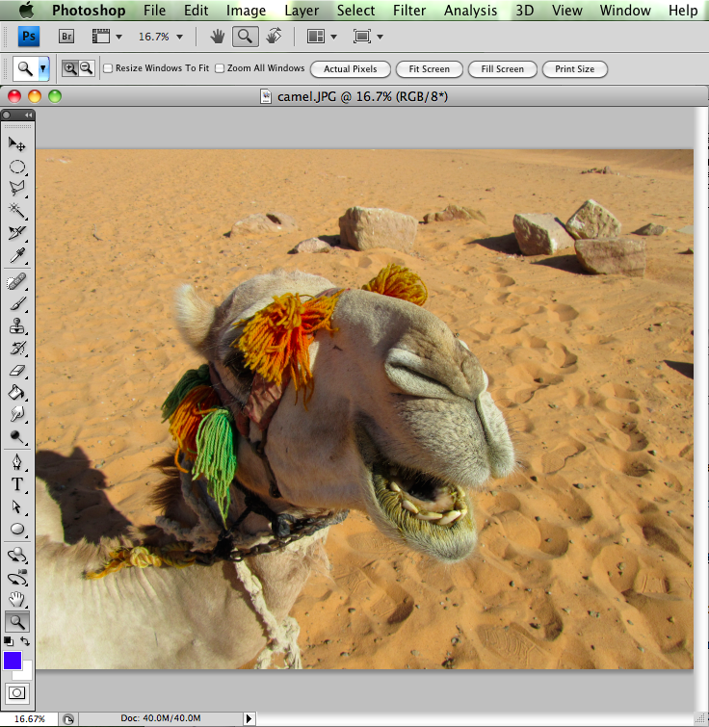This screenshot has width=709, height=727.
Task: Select the Hand tool in the toolbox
Action: (17, 600)
